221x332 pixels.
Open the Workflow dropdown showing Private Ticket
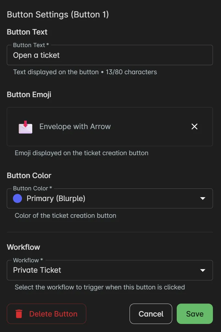click(x=110, y=270)
